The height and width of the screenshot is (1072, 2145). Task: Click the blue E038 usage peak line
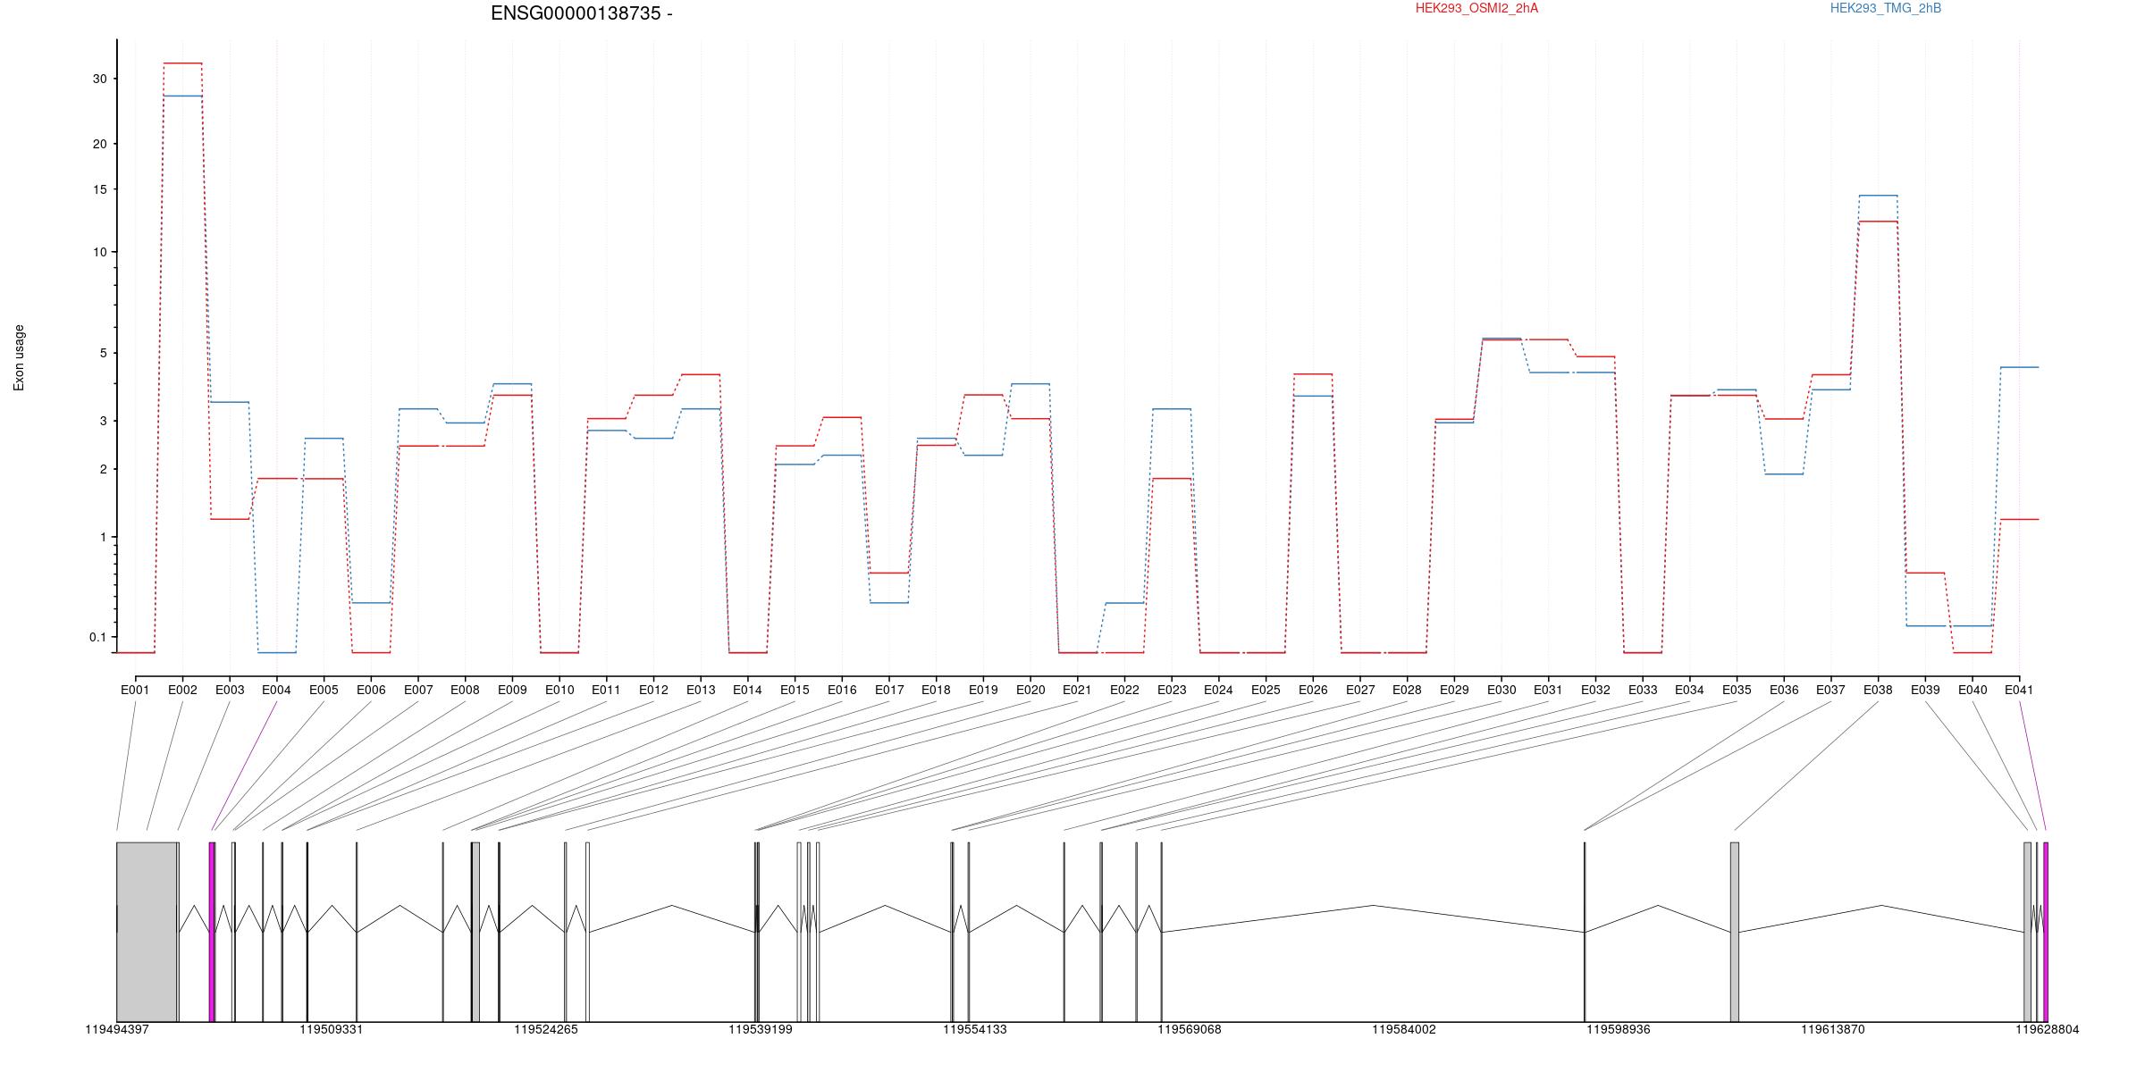click(x=1878, y=196)
